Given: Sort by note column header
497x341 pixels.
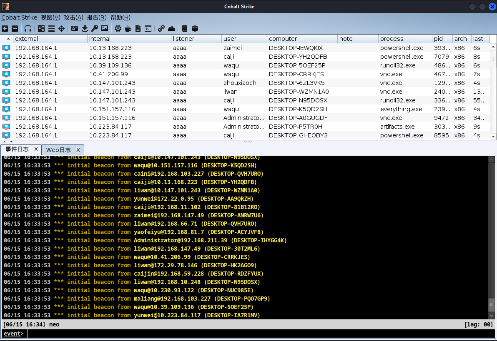Looking at the screenshot, I should (358, 39).
